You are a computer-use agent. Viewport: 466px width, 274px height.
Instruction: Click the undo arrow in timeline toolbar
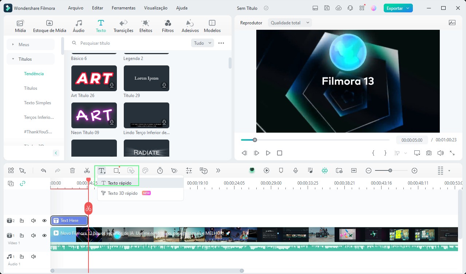[x=44, y=170]
